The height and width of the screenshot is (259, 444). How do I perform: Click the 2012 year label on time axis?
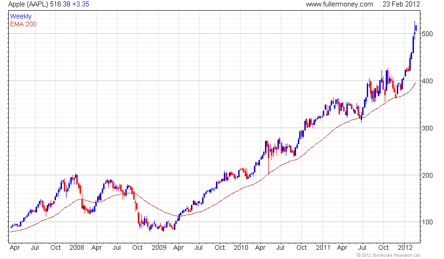click(x=405, y=248)
